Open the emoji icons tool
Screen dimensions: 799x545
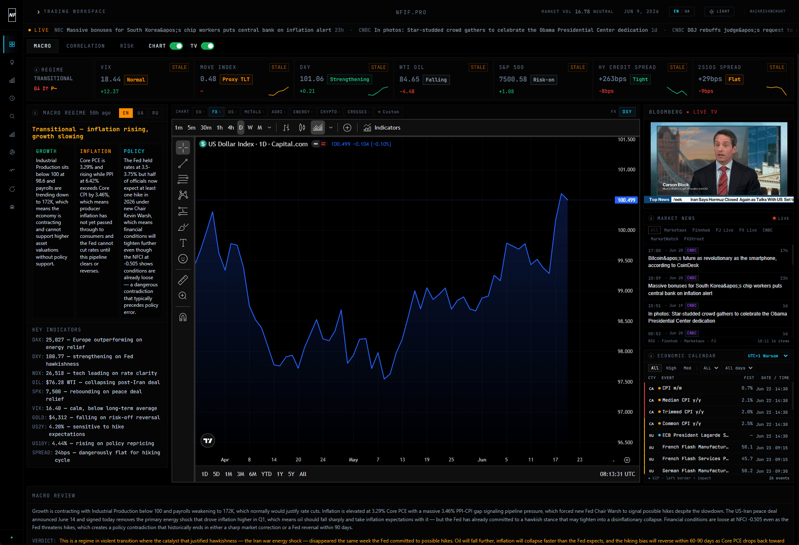click(x=183, y=259)
